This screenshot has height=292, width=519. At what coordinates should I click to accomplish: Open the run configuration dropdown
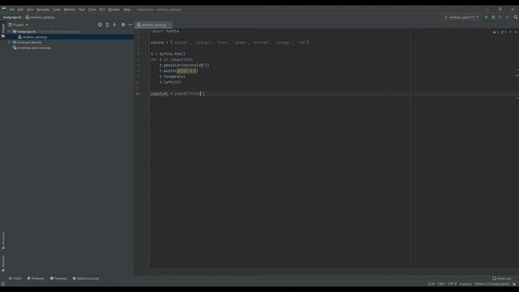pyautogui.click(x=461, y=17)
